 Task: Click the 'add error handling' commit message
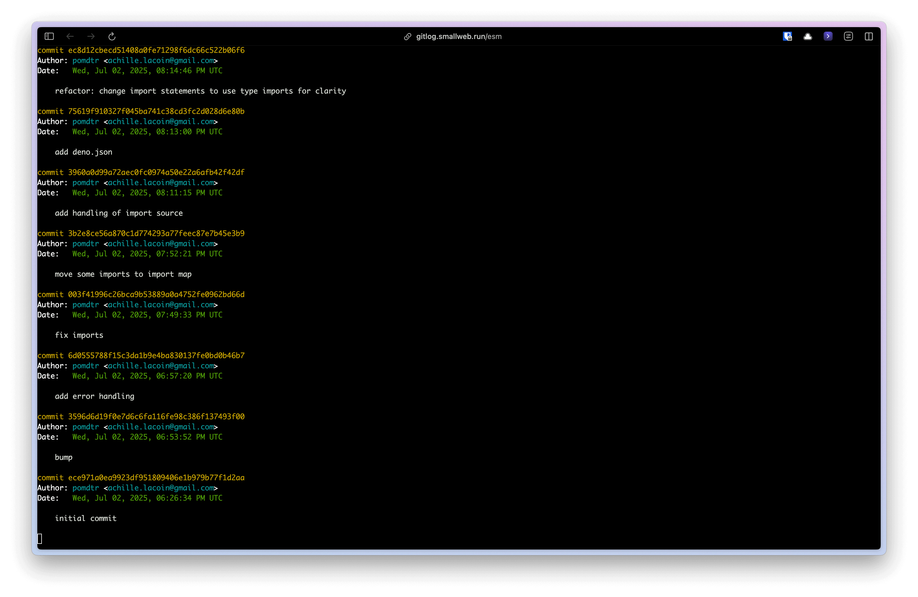coord(94,396)
